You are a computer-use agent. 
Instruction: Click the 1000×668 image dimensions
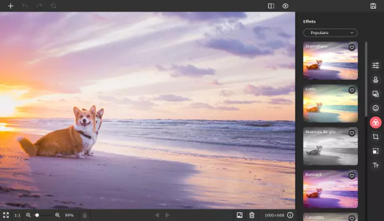tap(274, 215)
